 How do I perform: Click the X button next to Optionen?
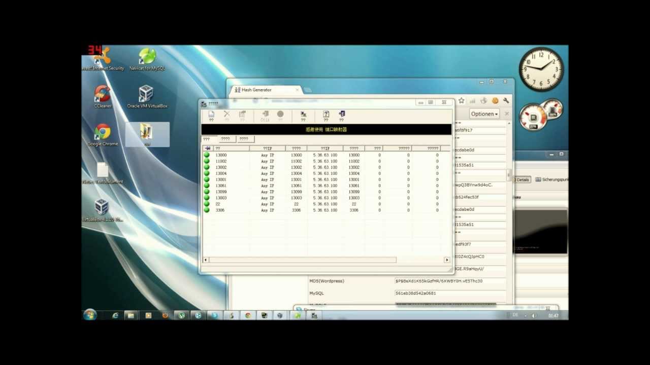point(507,114)
